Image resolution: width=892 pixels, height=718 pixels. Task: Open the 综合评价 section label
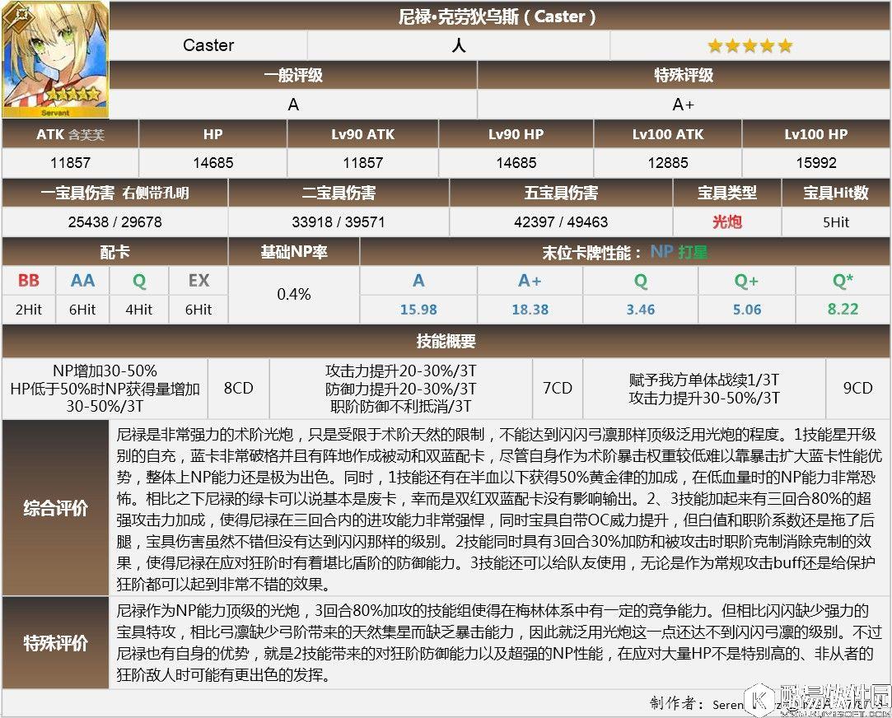point(55,508)
